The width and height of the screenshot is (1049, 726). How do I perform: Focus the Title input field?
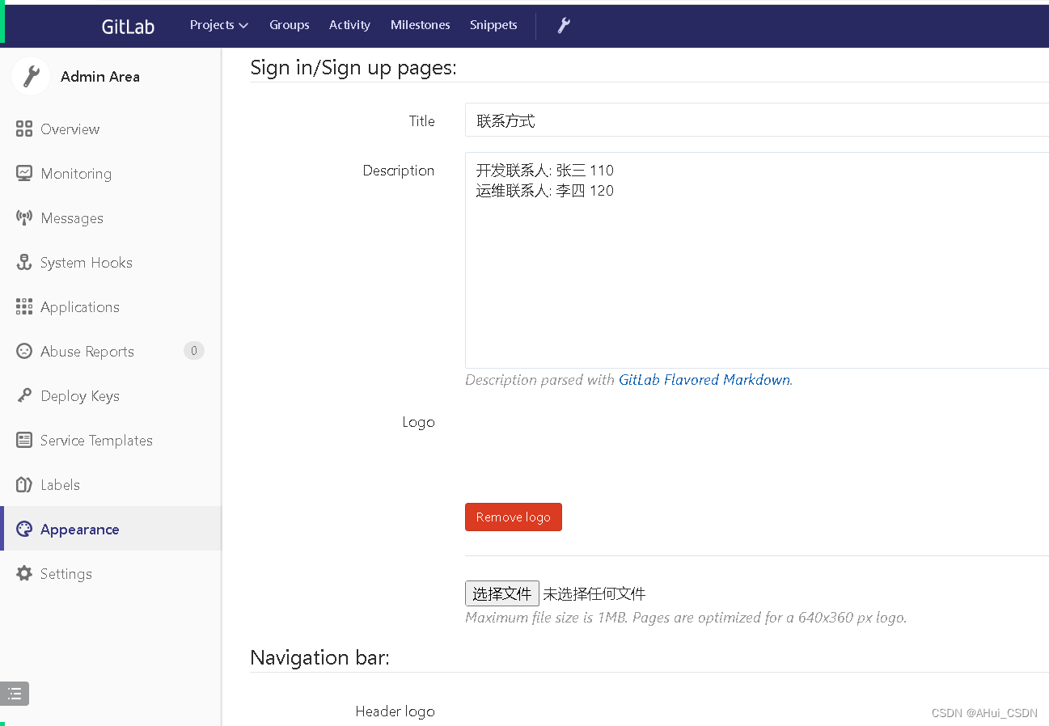(x=757, y=120)
